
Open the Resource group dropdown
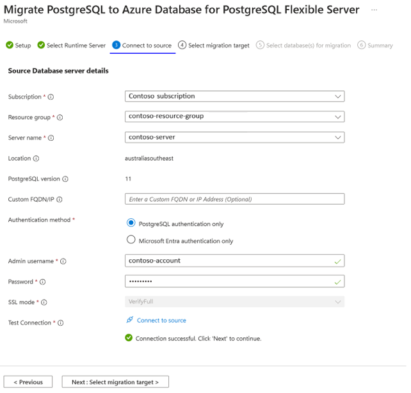234,117
